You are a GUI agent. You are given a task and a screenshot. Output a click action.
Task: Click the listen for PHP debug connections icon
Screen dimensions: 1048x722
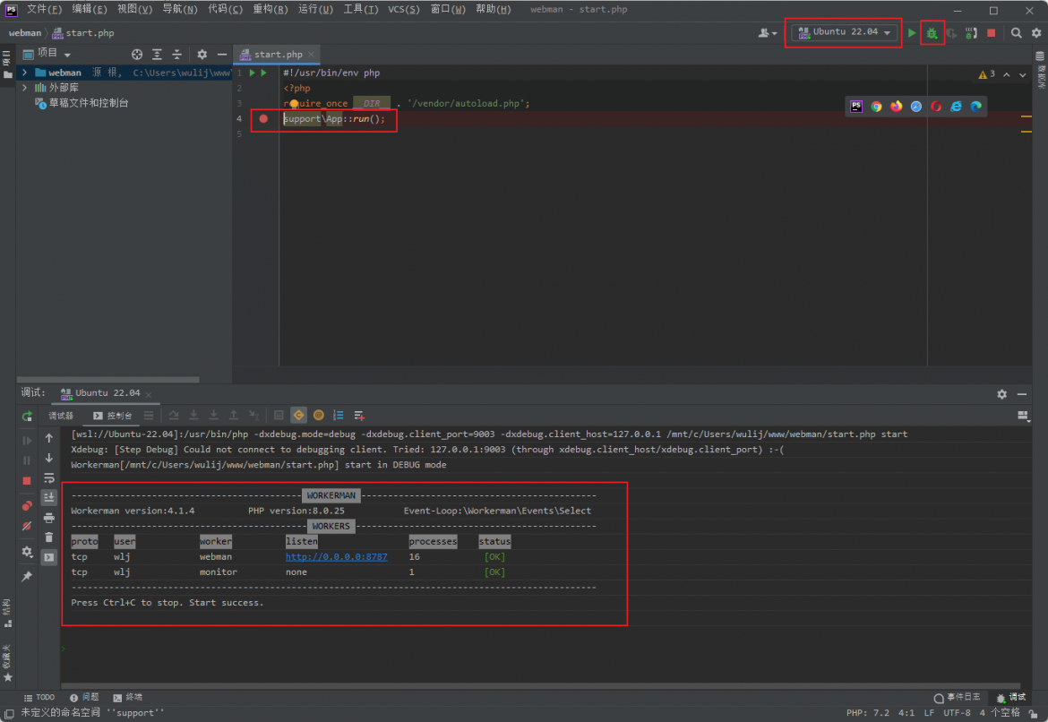tap(971, 33)
